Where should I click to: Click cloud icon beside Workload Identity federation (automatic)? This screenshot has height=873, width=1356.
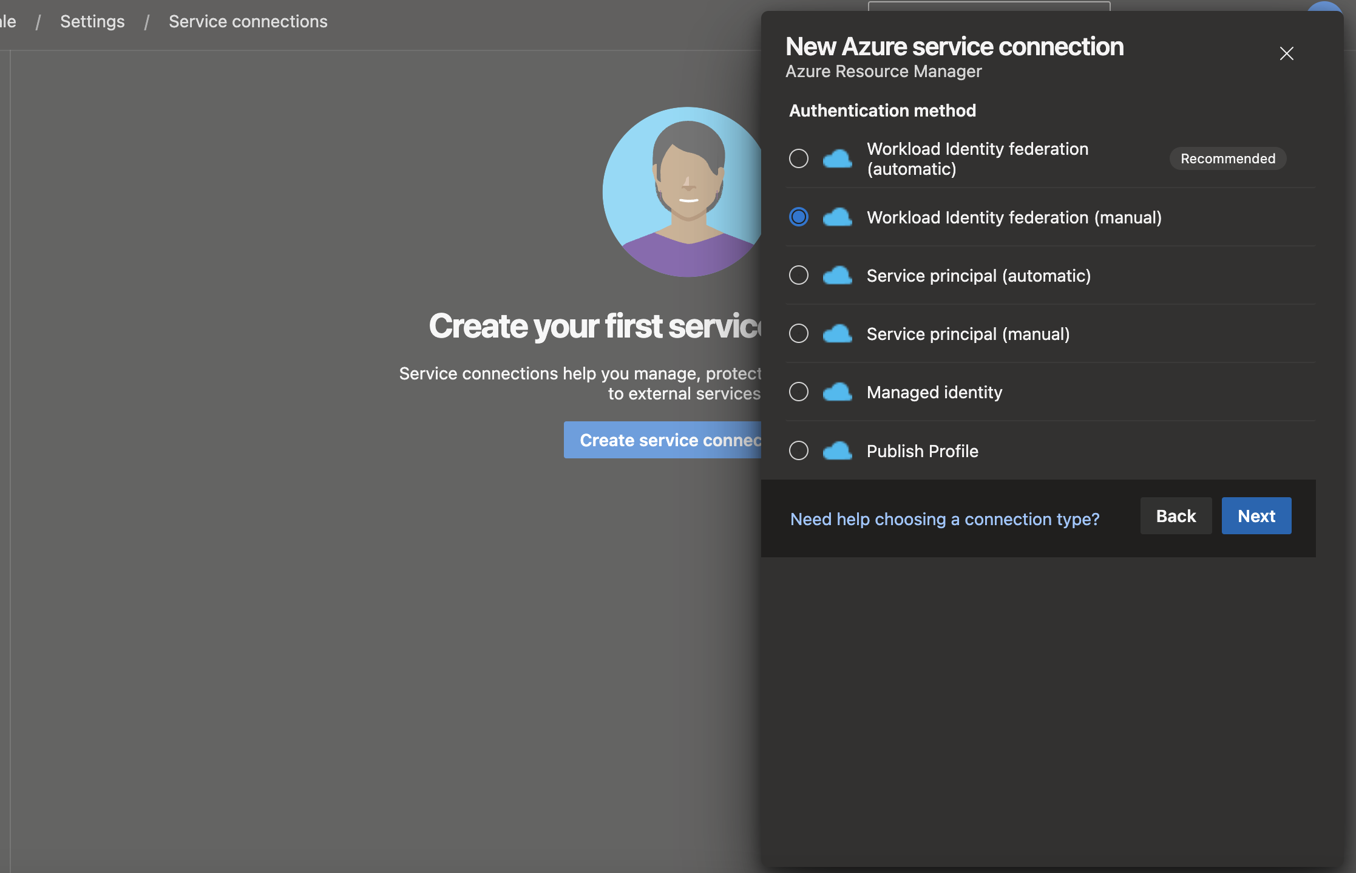coord(837,158)
